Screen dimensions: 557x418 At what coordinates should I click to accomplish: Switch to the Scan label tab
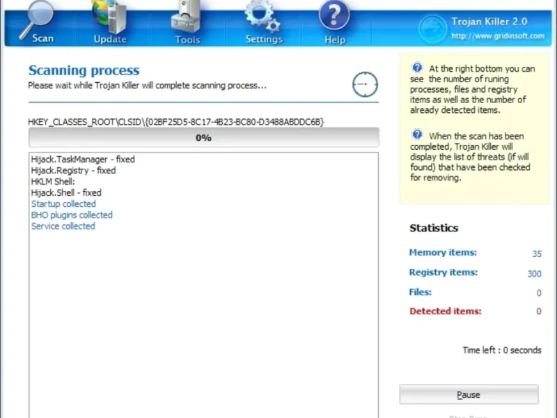(x=43, y=38)
